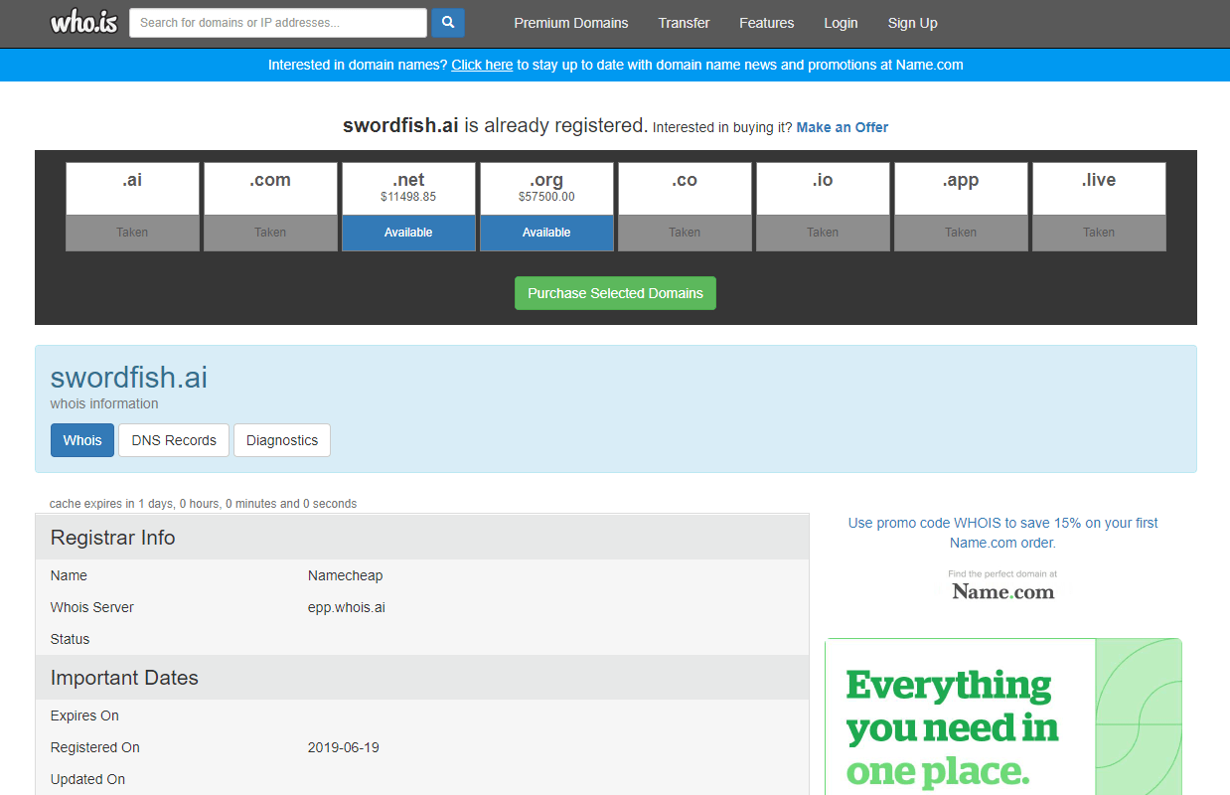Viewport: 1230px width, 795px height.
Task: Select the Whois tab
Action: [82, 440]
